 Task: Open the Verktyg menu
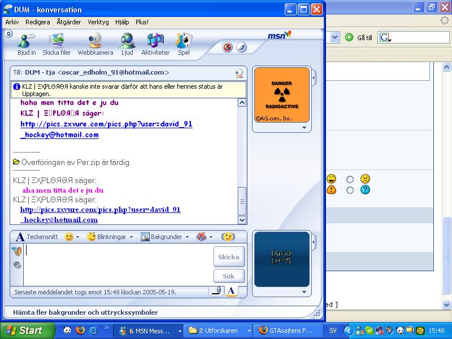98,22
